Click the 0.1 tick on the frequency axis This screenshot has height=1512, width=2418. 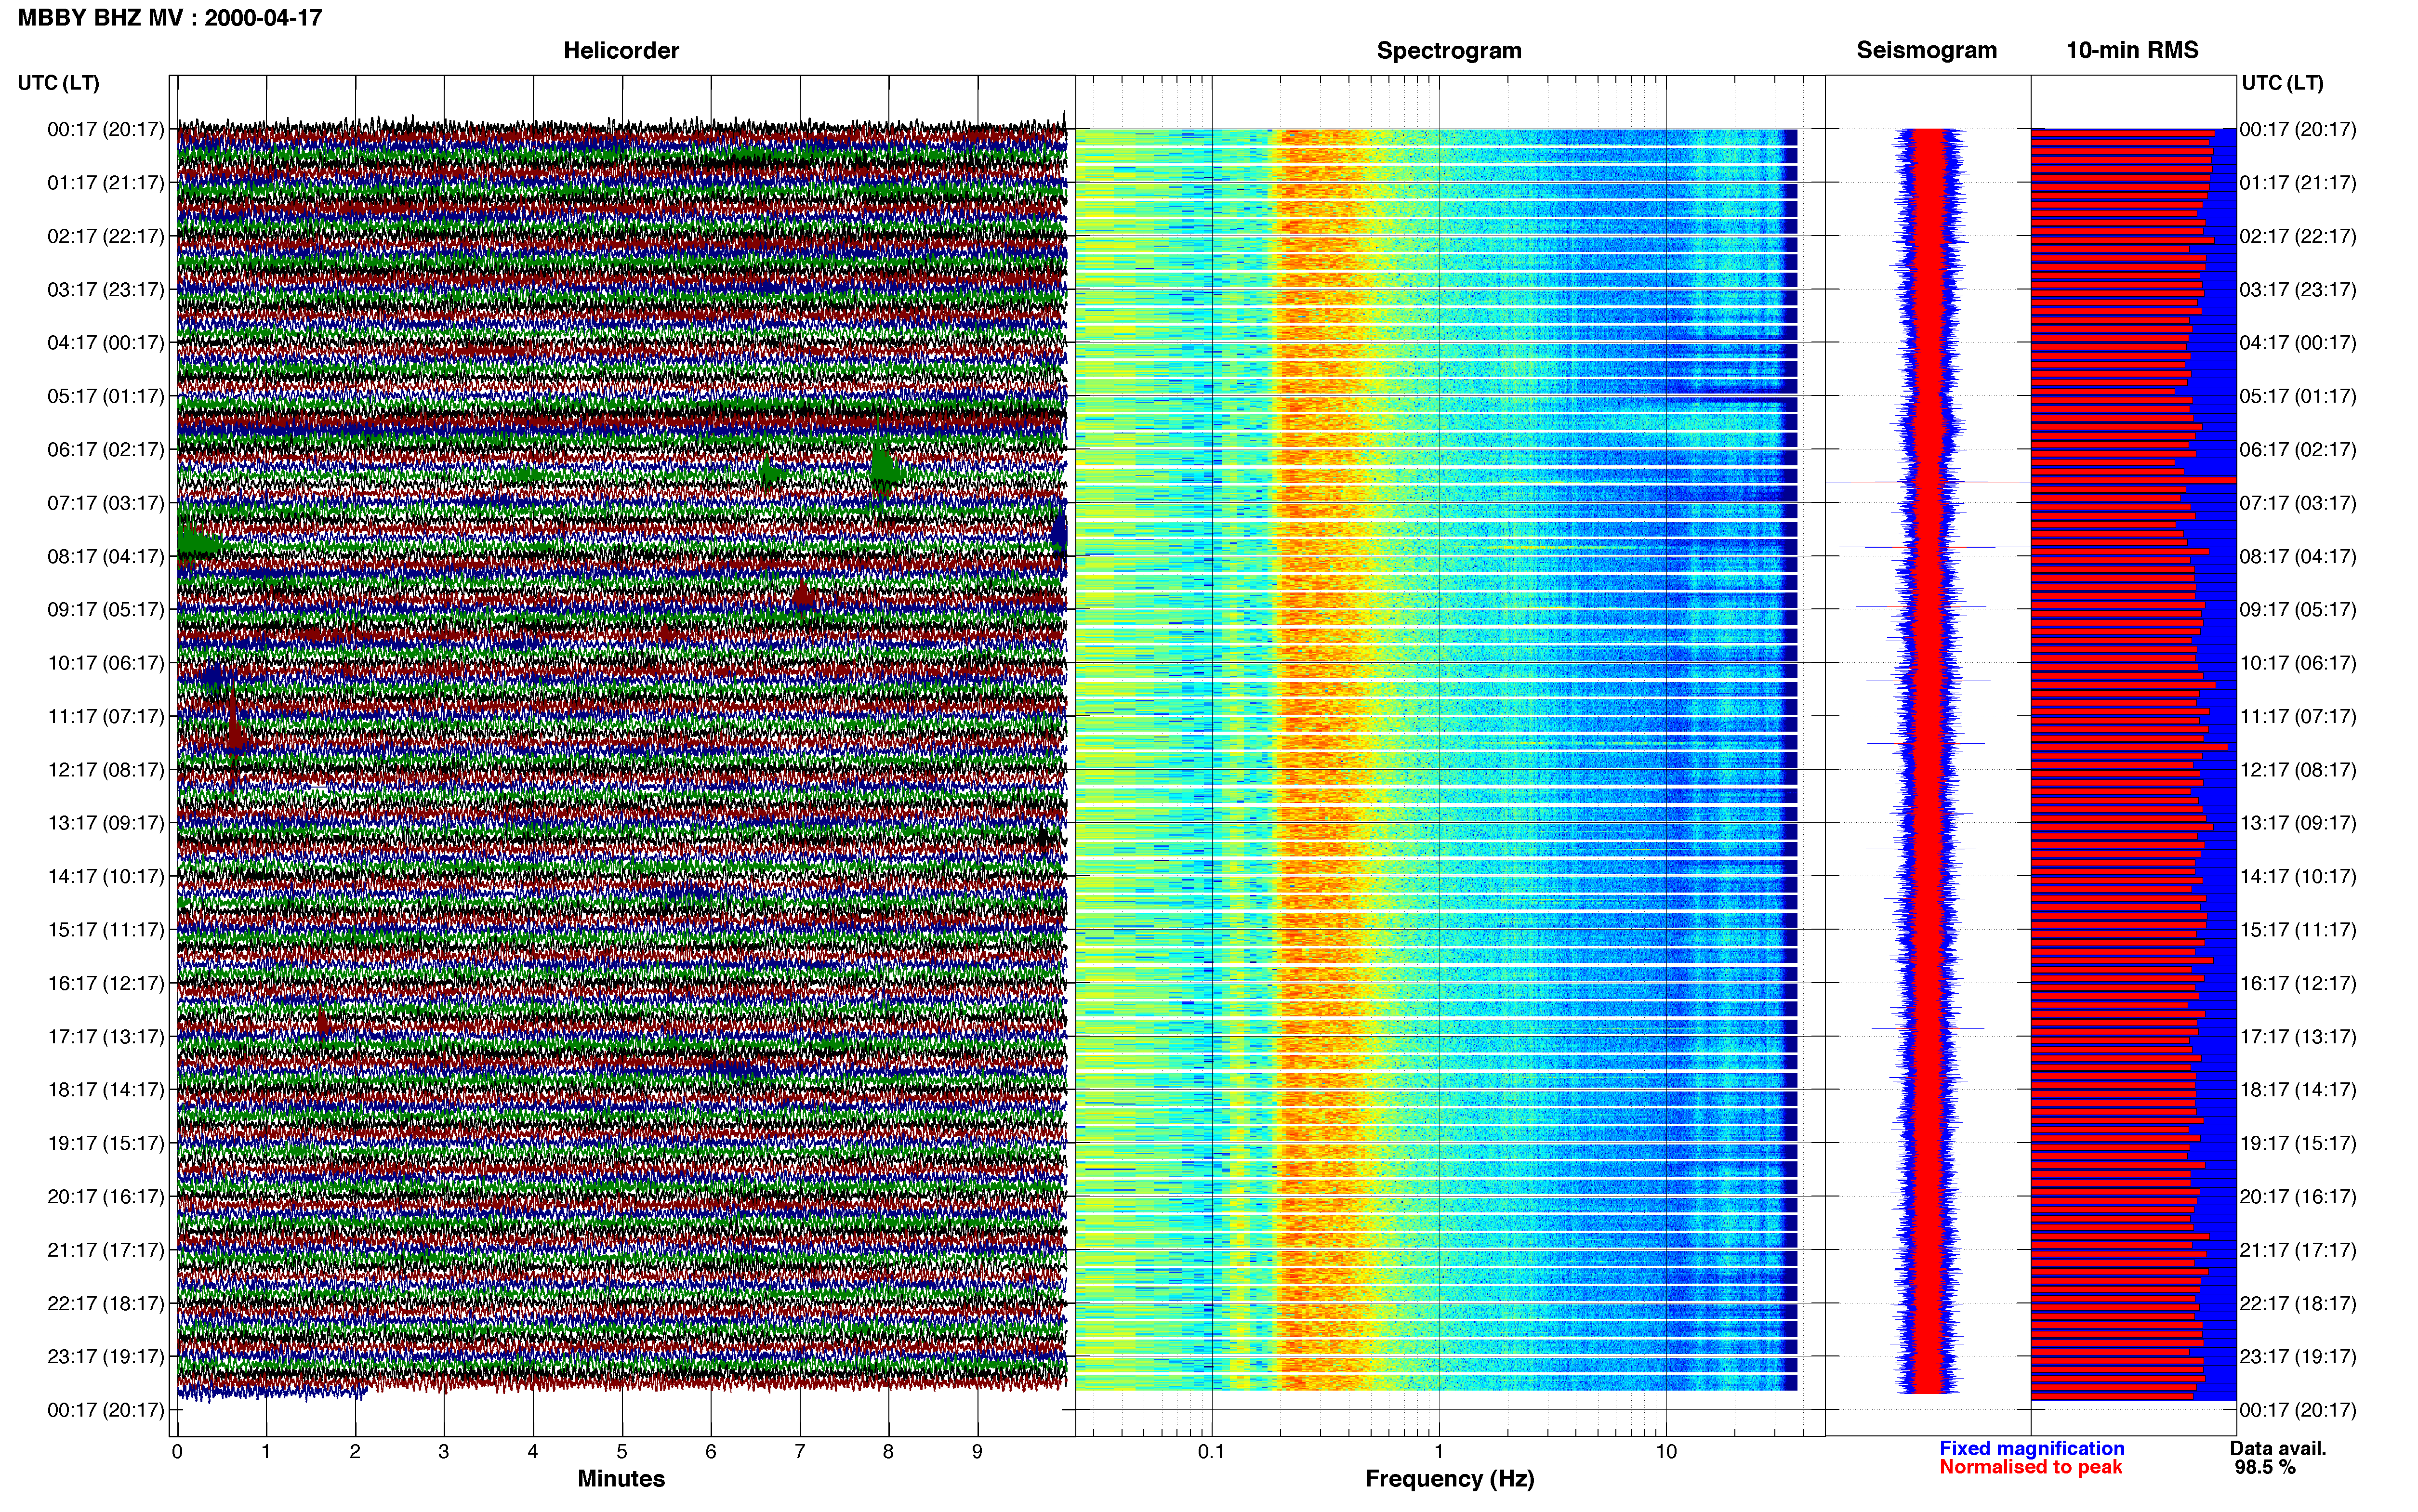[1211, 1452]
